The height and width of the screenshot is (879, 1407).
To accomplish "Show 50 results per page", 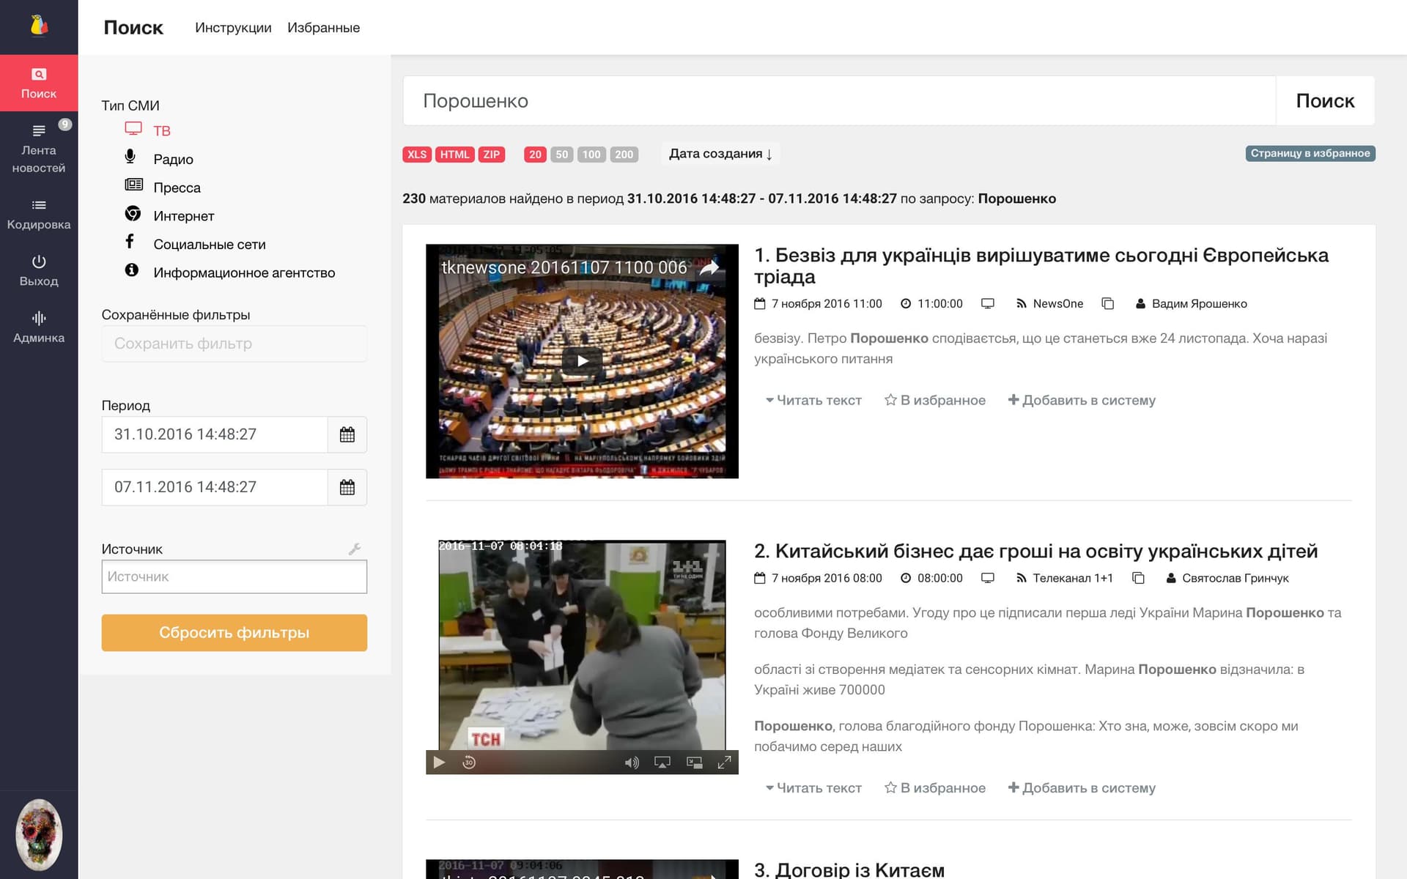I will click(x=561, y=155).
